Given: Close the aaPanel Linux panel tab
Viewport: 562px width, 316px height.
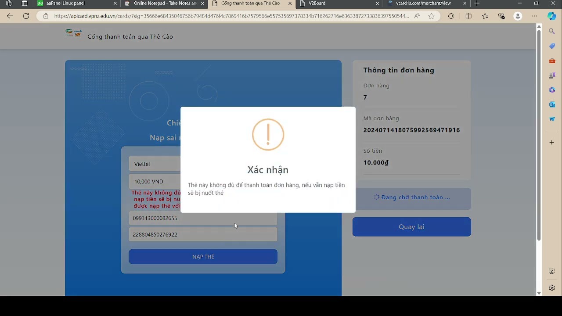Looking at the screenshot, I should tap(115, 4).
